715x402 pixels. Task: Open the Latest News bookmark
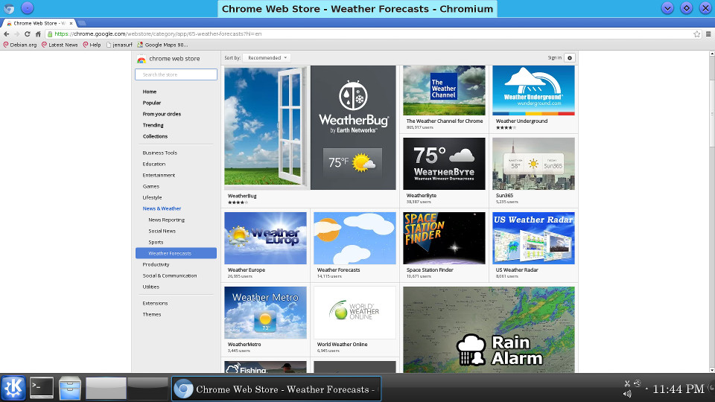60,45
